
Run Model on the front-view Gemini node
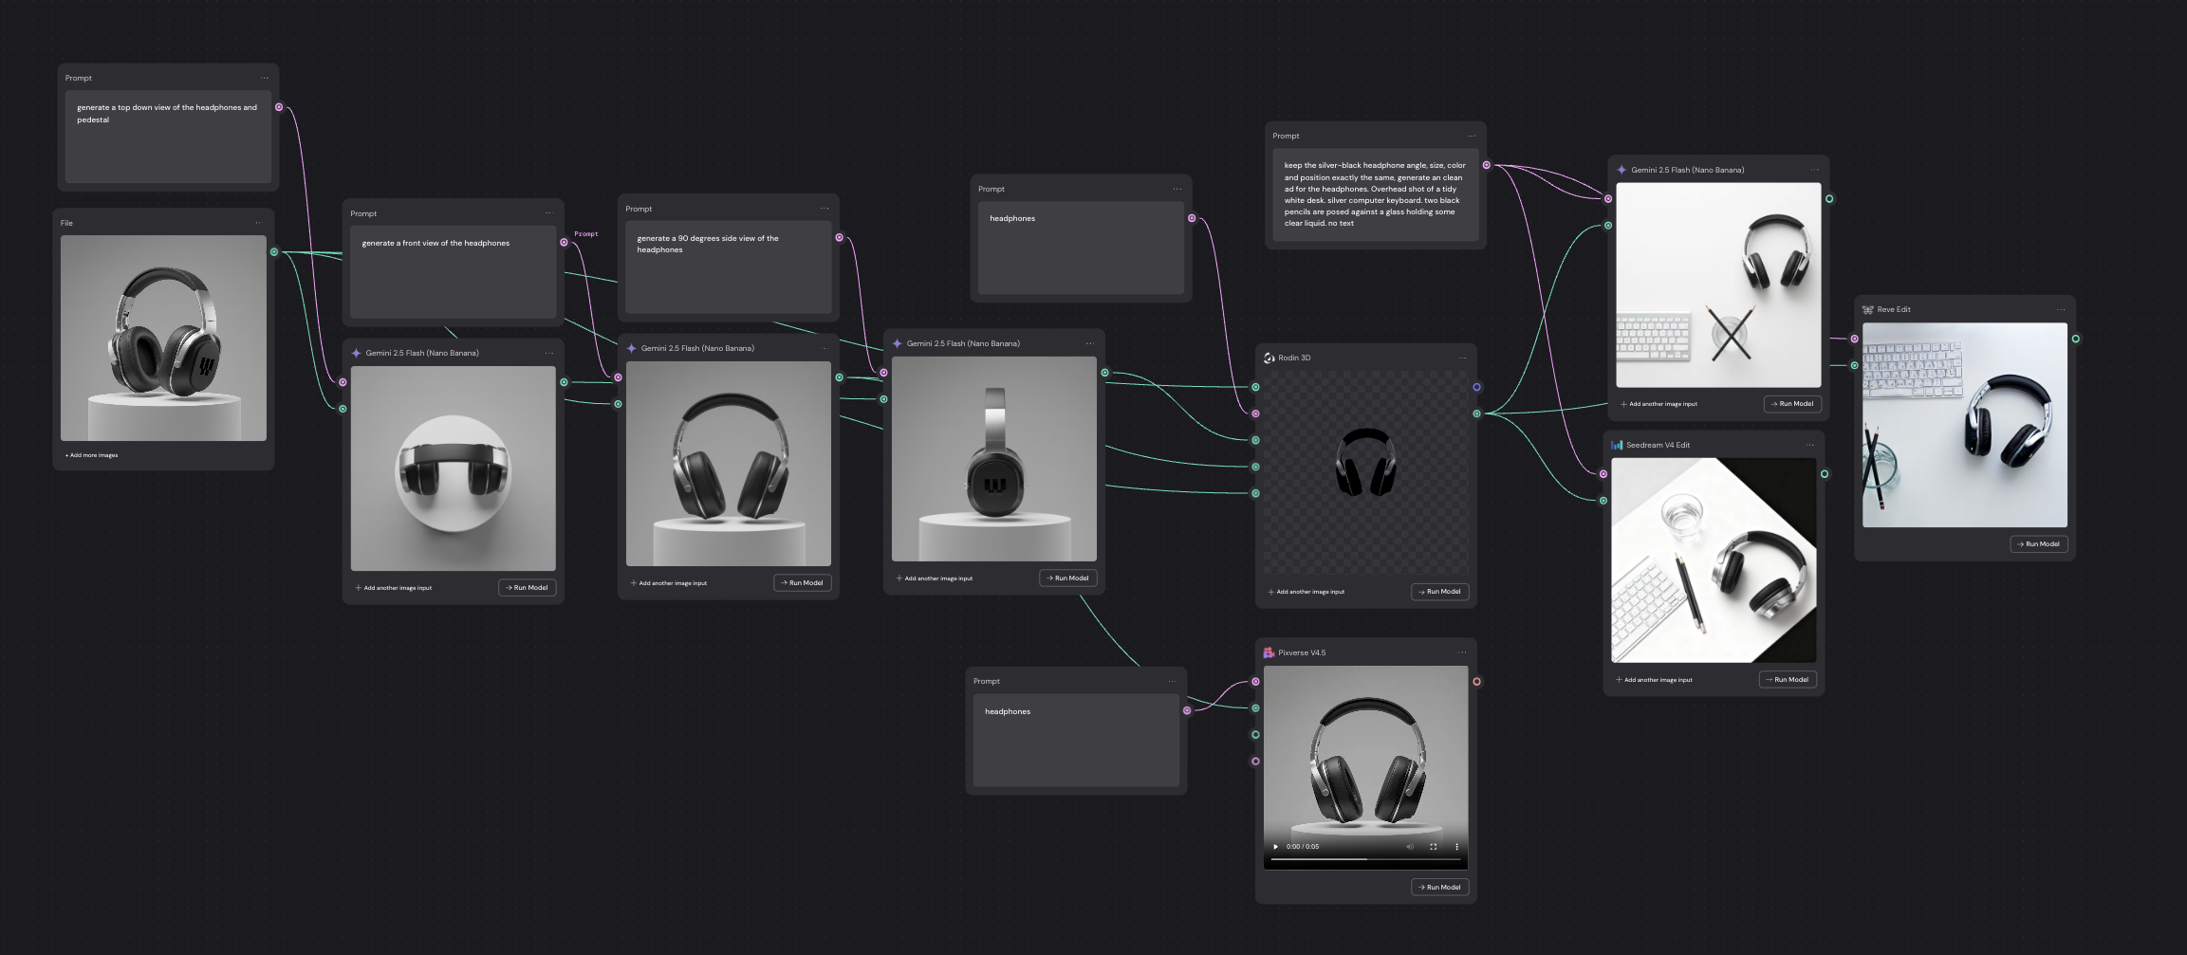[803, 583]
